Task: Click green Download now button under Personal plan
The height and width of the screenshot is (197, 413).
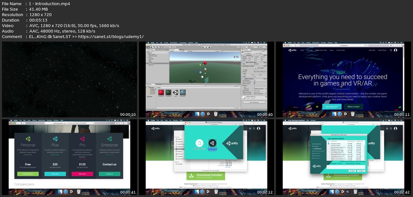Action: 27,174
